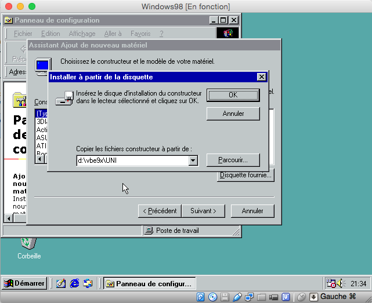Image resolution: width=372 pixels, height=303 pixels.
Task: Click the floppy drive icon in dialog
Action: click(64, 98)
